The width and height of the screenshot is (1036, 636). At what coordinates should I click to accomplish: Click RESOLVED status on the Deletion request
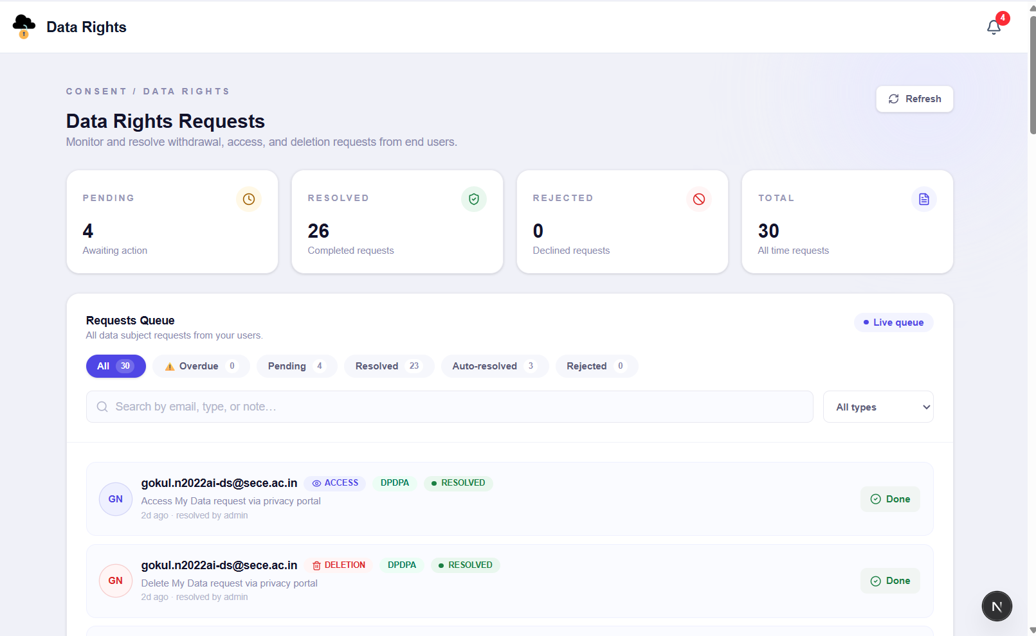click(466, 565)
